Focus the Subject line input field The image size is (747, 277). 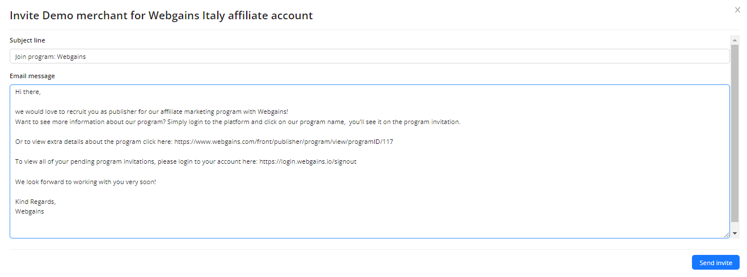[x=369, y=57]
